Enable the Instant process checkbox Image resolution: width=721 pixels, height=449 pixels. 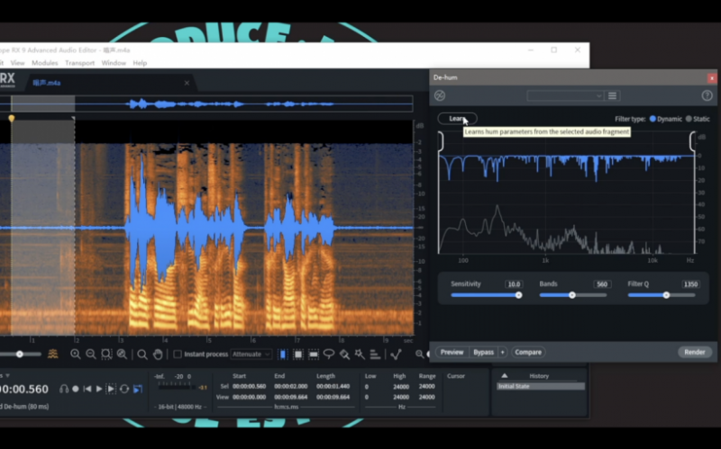pos(178,354)
